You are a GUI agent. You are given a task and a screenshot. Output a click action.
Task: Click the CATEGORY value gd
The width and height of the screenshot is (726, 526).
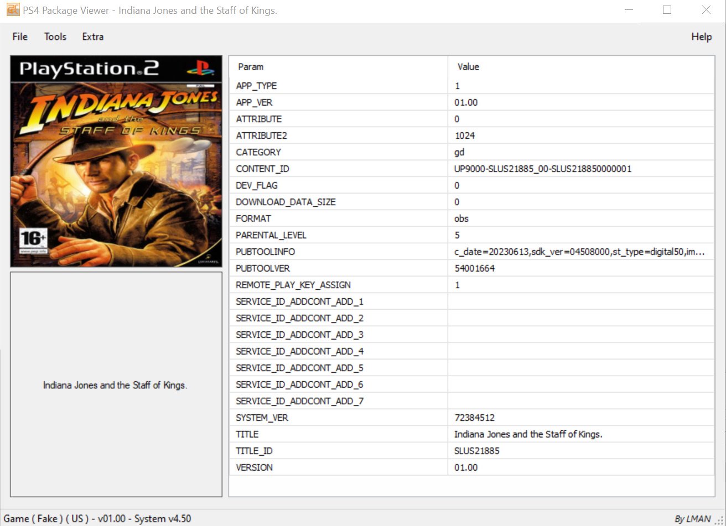pos(459,152)
